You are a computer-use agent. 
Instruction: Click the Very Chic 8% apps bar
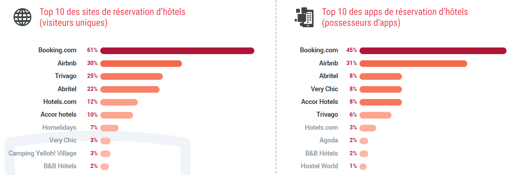[x=380, y=89]
